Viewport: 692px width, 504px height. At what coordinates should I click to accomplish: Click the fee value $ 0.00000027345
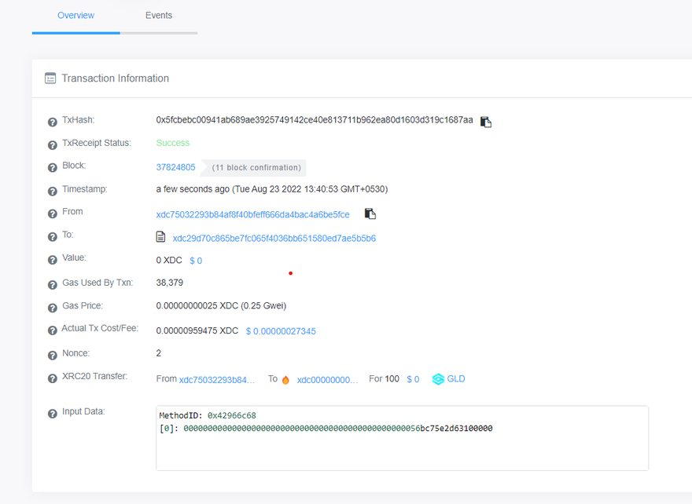281,331
